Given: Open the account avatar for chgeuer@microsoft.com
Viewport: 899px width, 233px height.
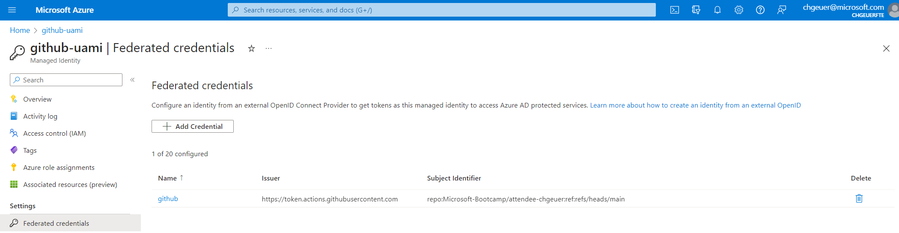Looking at the screenshot, I should (x=894, y=10).
